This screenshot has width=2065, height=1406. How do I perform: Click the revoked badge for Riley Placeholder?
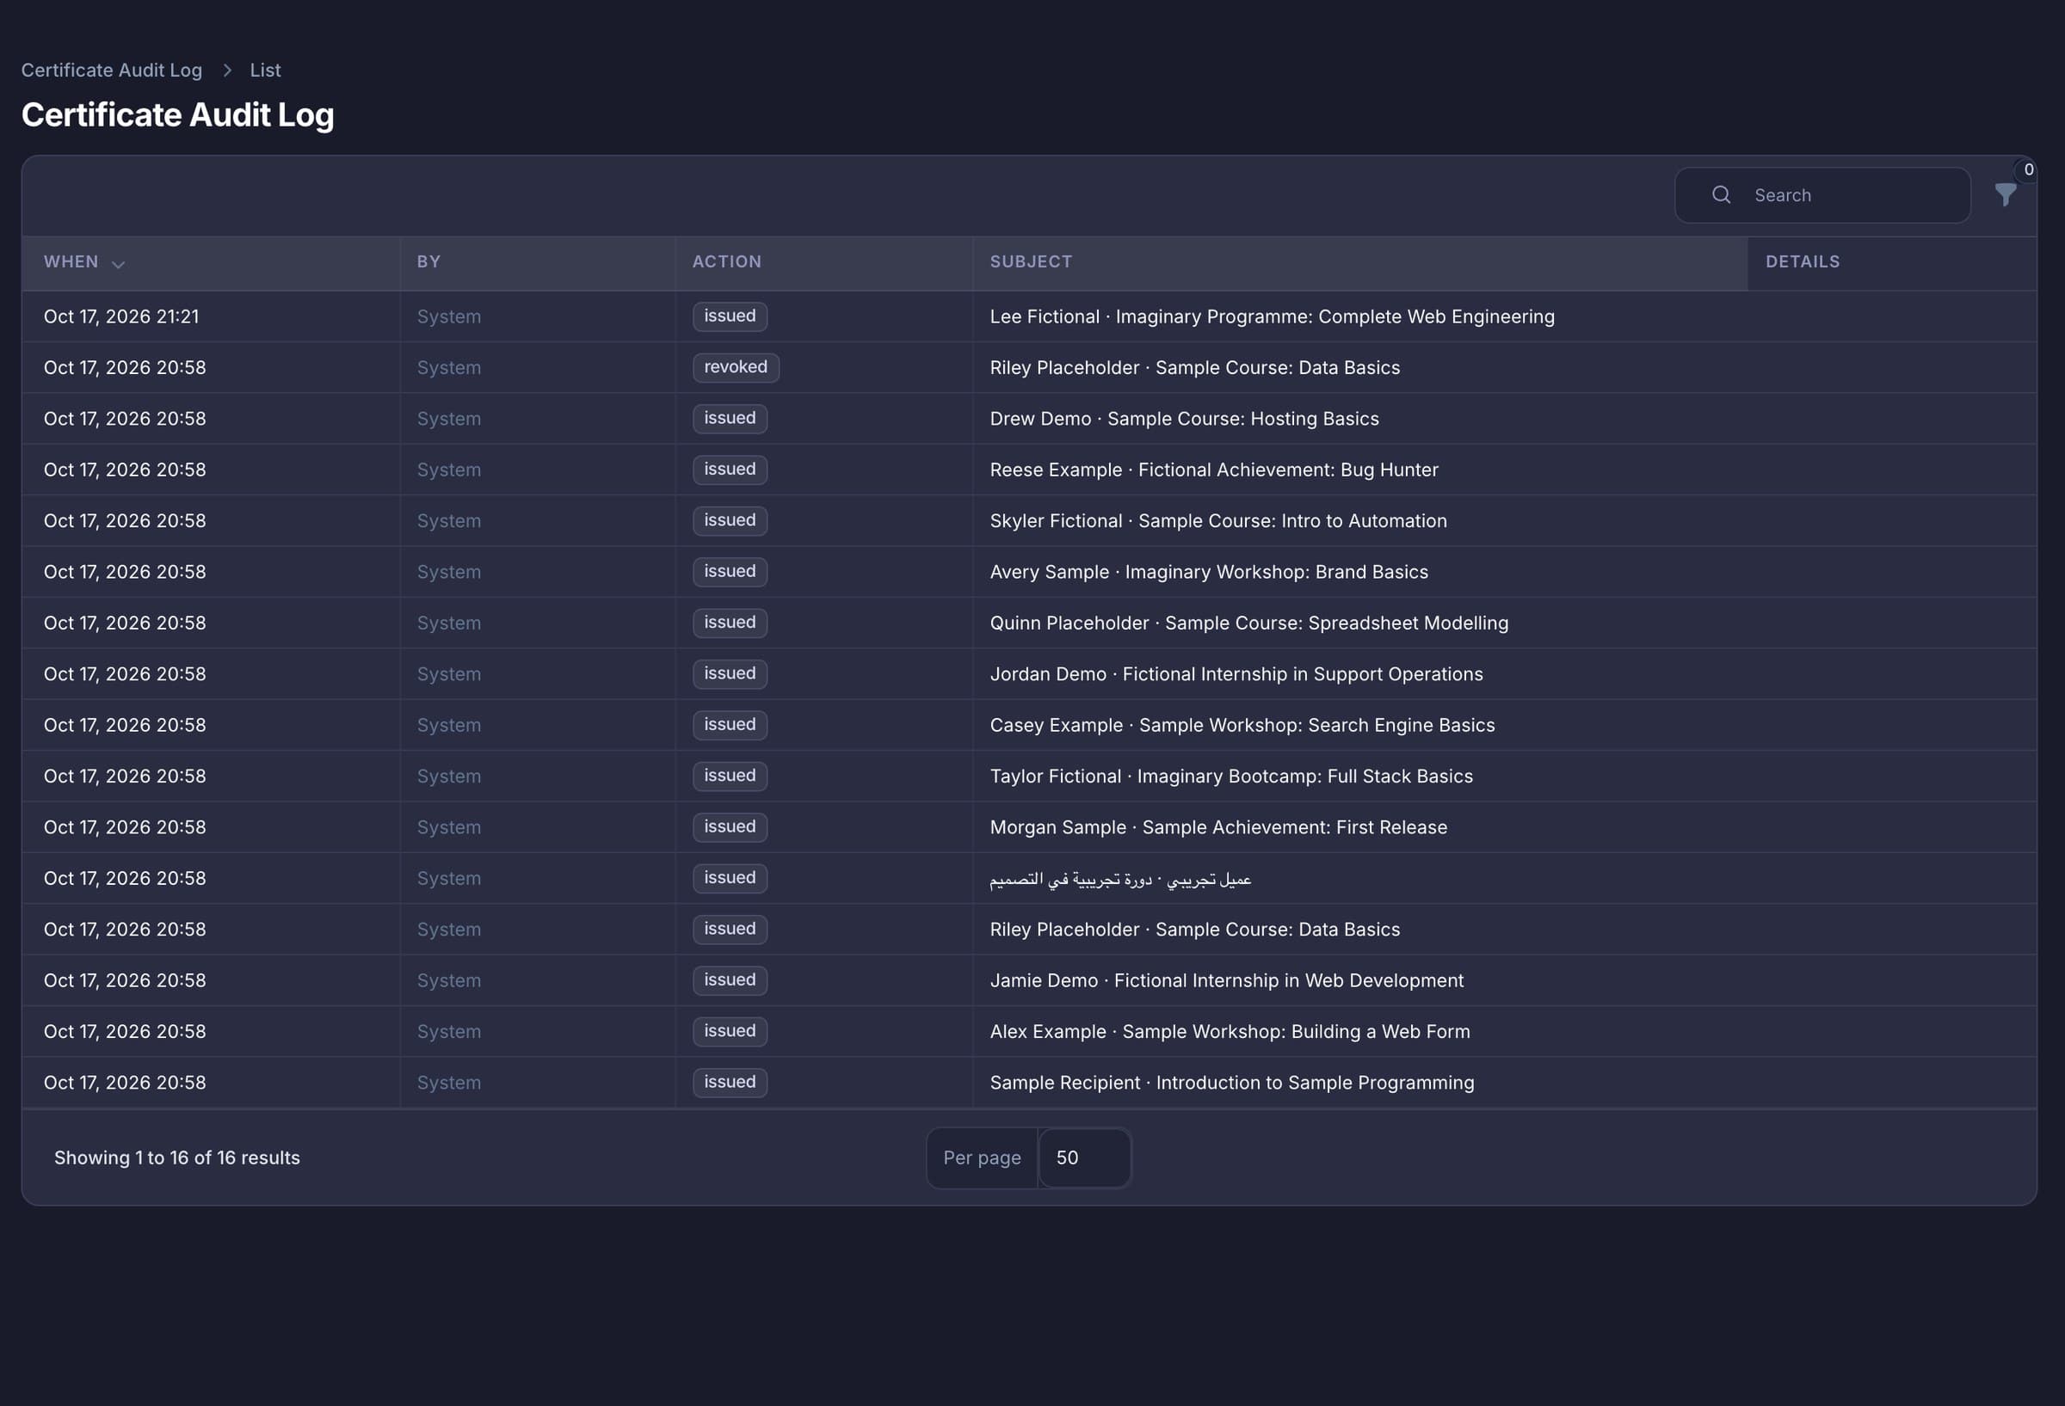[x=736, y=368]
